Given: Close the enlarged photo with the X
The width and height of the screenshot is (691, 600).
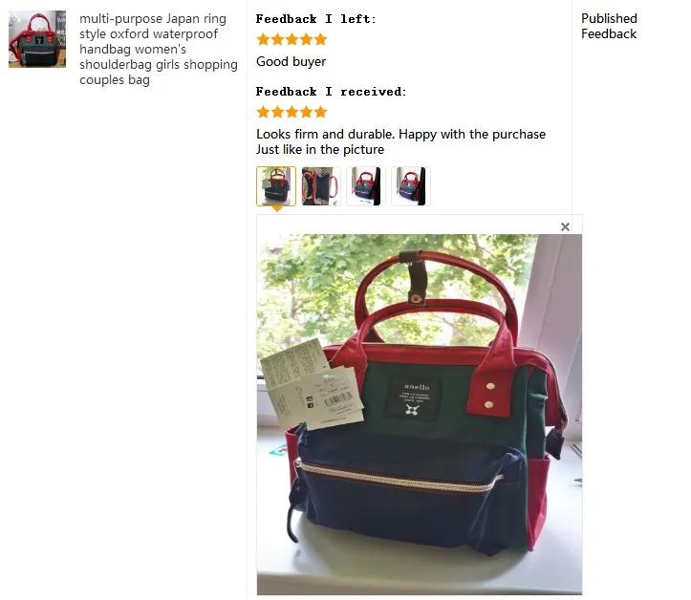Looking at the screenshot, I should click(565, 226).
